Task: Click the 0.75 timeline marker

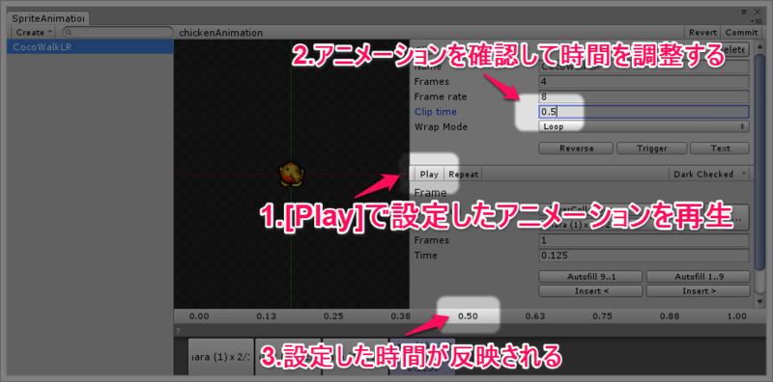Action: [602, 316]
